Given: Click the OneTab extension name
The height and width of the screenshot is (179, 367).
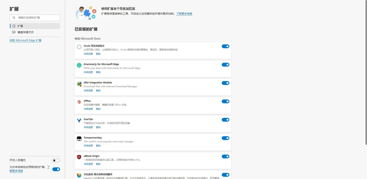Looking at the screenshot, I should (x=88, y=119).
